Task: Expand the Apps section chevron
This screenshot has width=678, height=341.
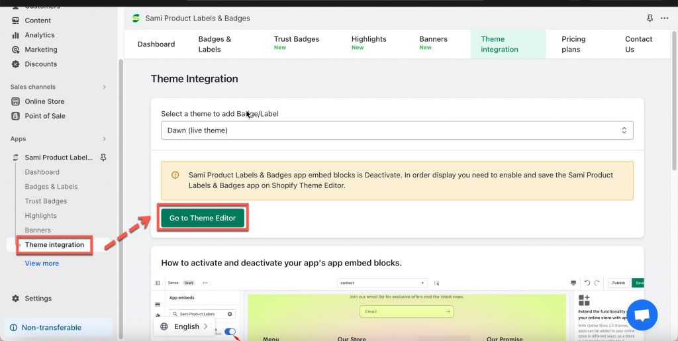Action: [x=104, y=139]
